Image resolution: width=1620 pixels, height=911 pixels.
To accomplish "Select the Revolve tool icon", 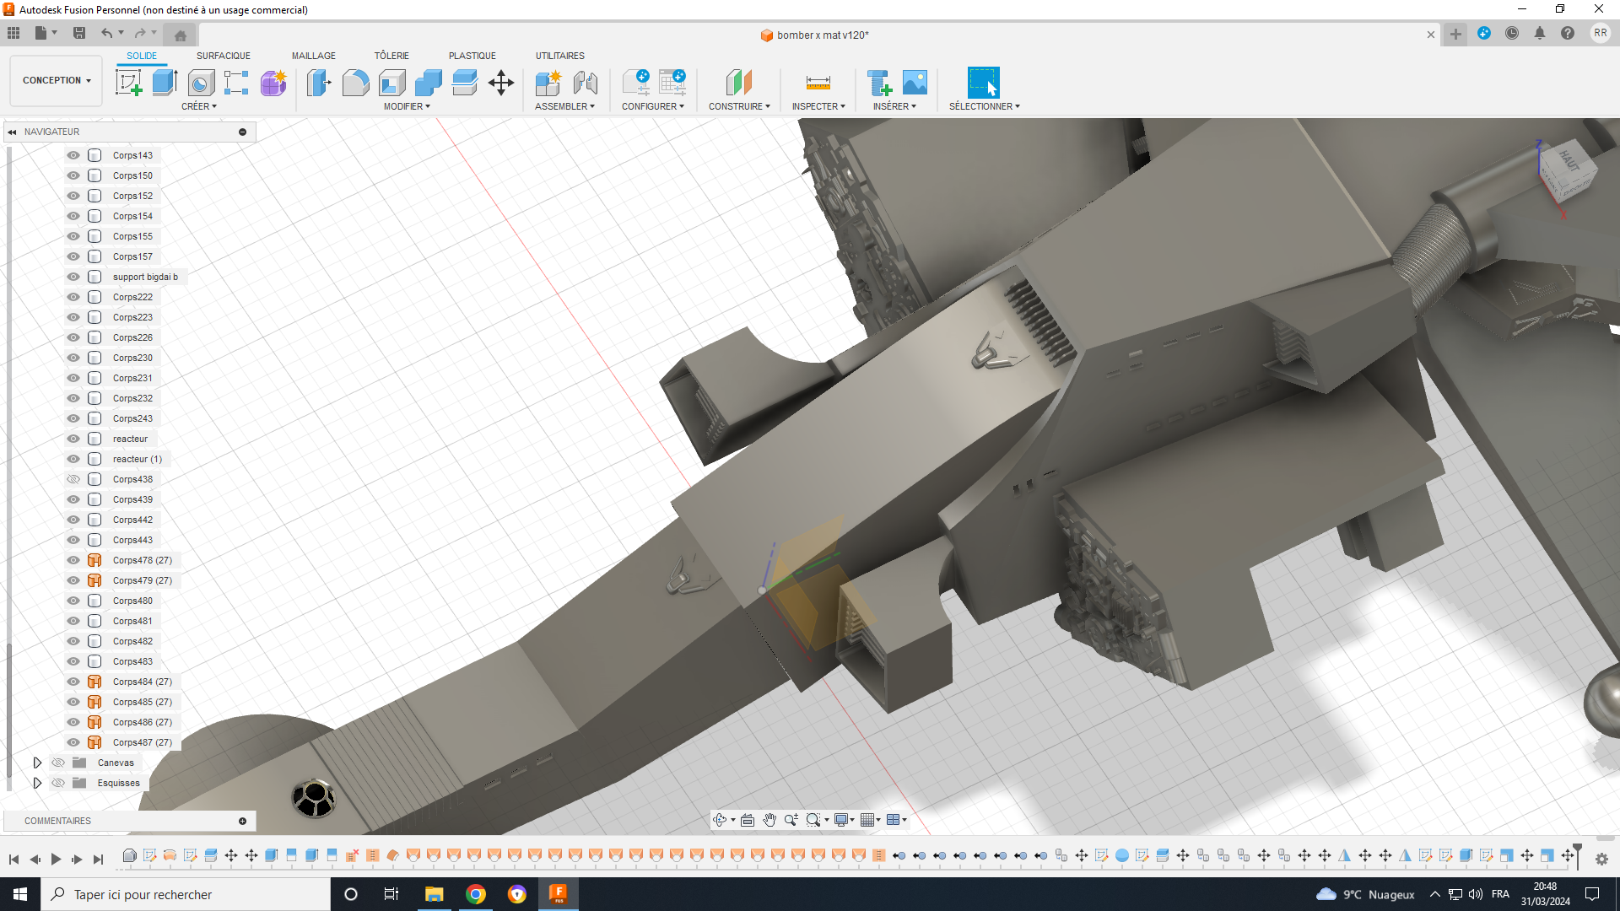I will (201, 83).
